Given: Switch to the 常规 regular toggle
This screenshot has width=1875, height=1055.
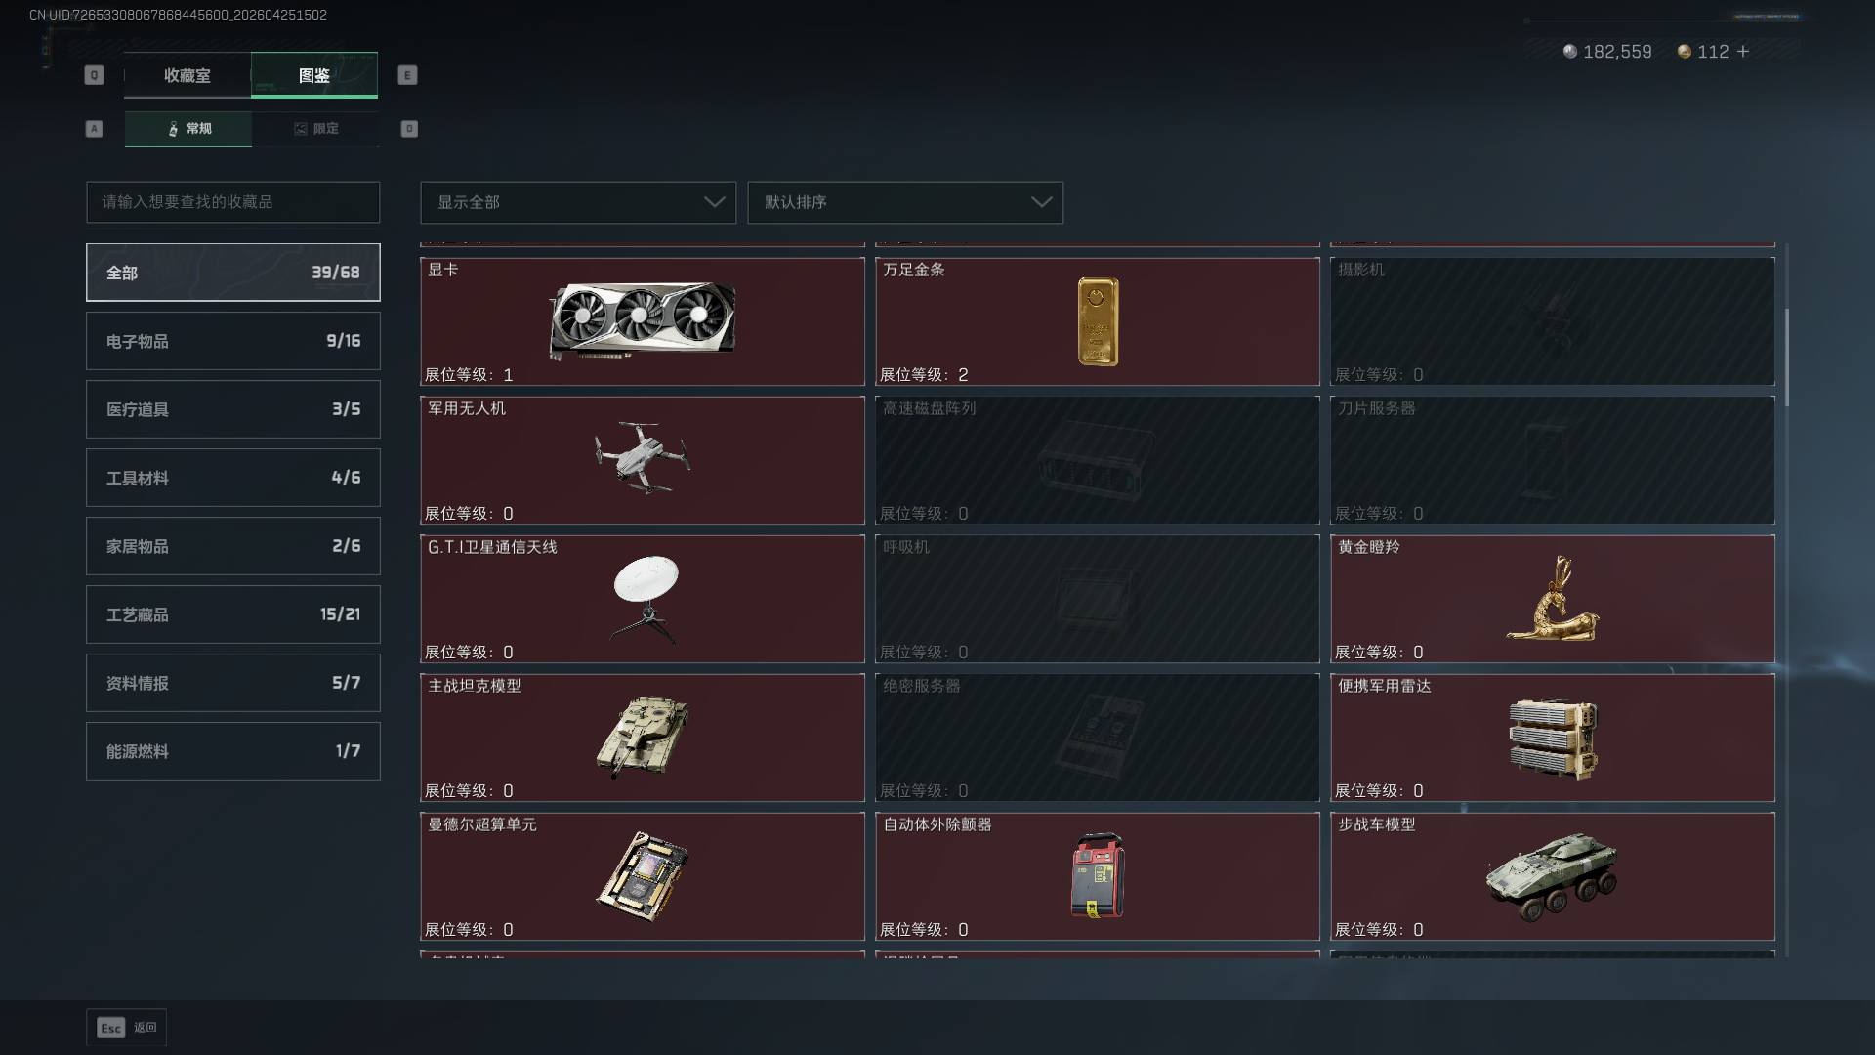Looking at the screenshot, I should click(x=188, y=129).
